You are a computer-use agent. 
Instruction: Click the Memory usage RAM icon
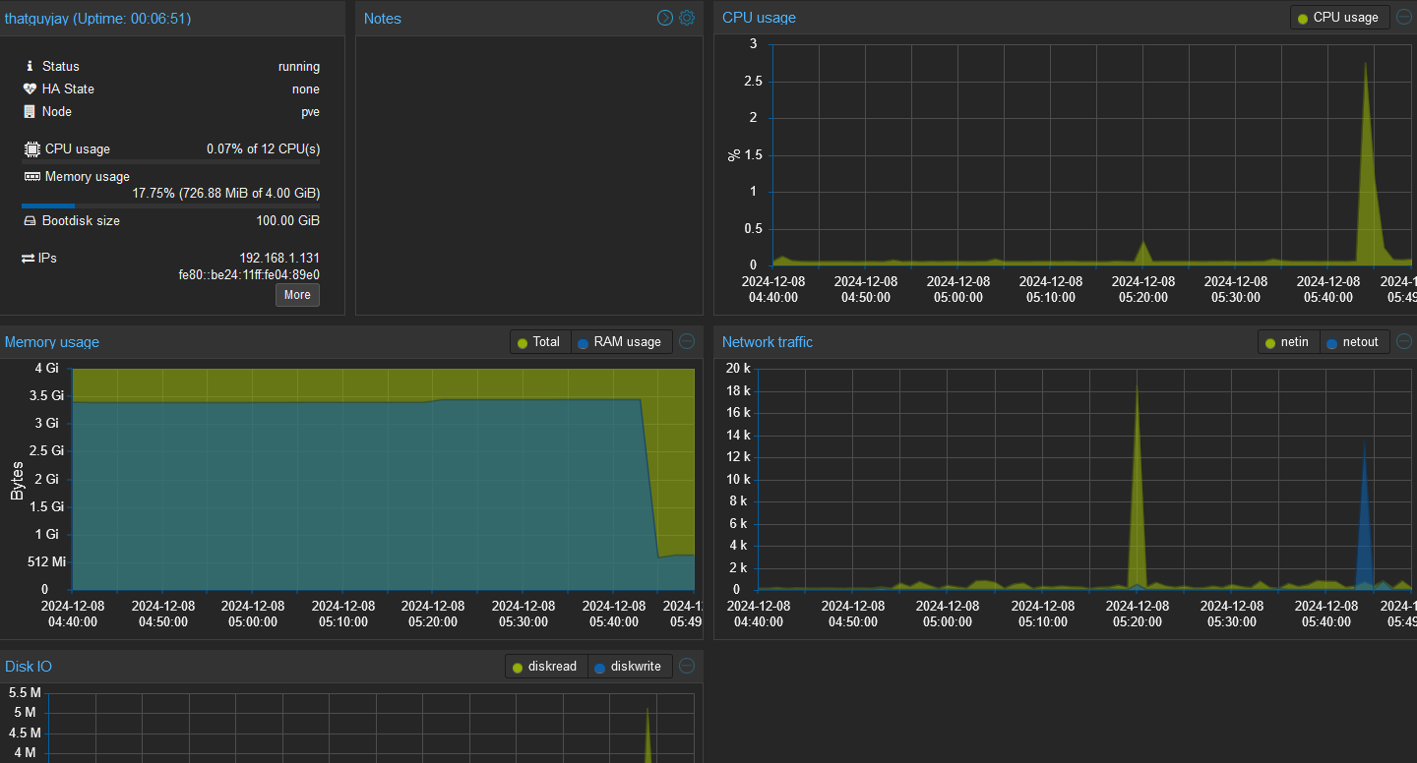tap(31, 176)
